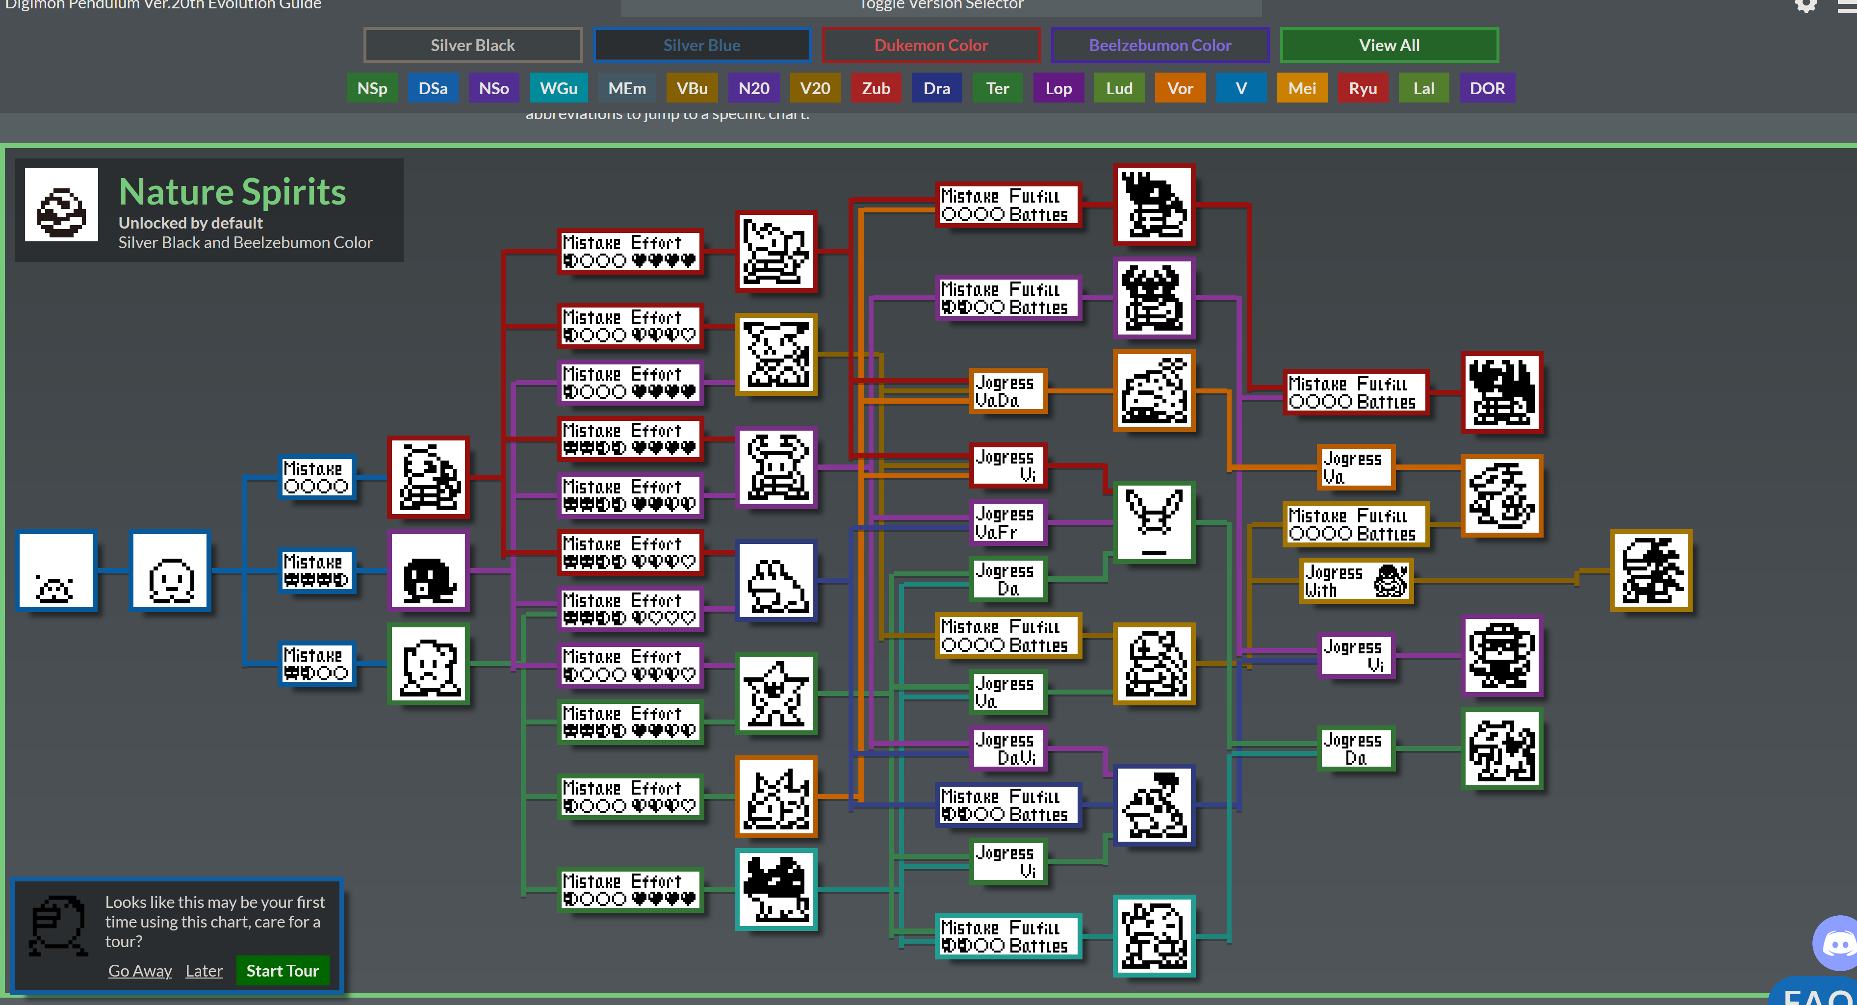Select the green-bordered mega Digimon sprite

point(1502,749)
